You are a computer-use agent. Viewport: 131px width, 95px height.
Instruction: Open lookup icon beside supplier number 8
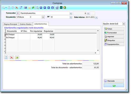click(x=88, y=14)
